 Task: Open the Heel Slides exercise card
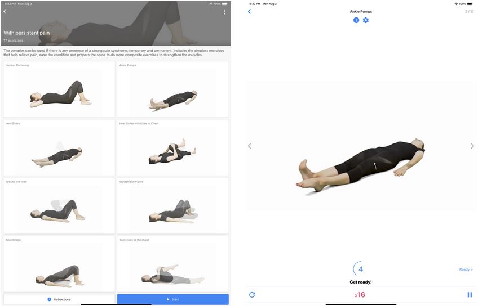(59, 147)
